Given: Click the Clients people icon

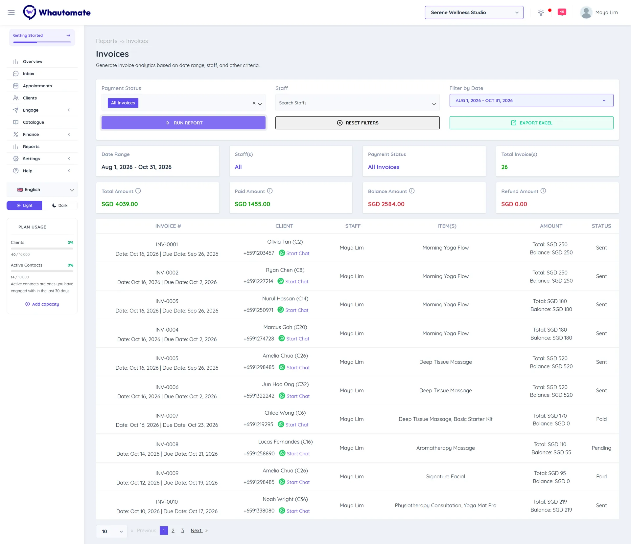Looking at the screenshot, I should coord(15,98).
